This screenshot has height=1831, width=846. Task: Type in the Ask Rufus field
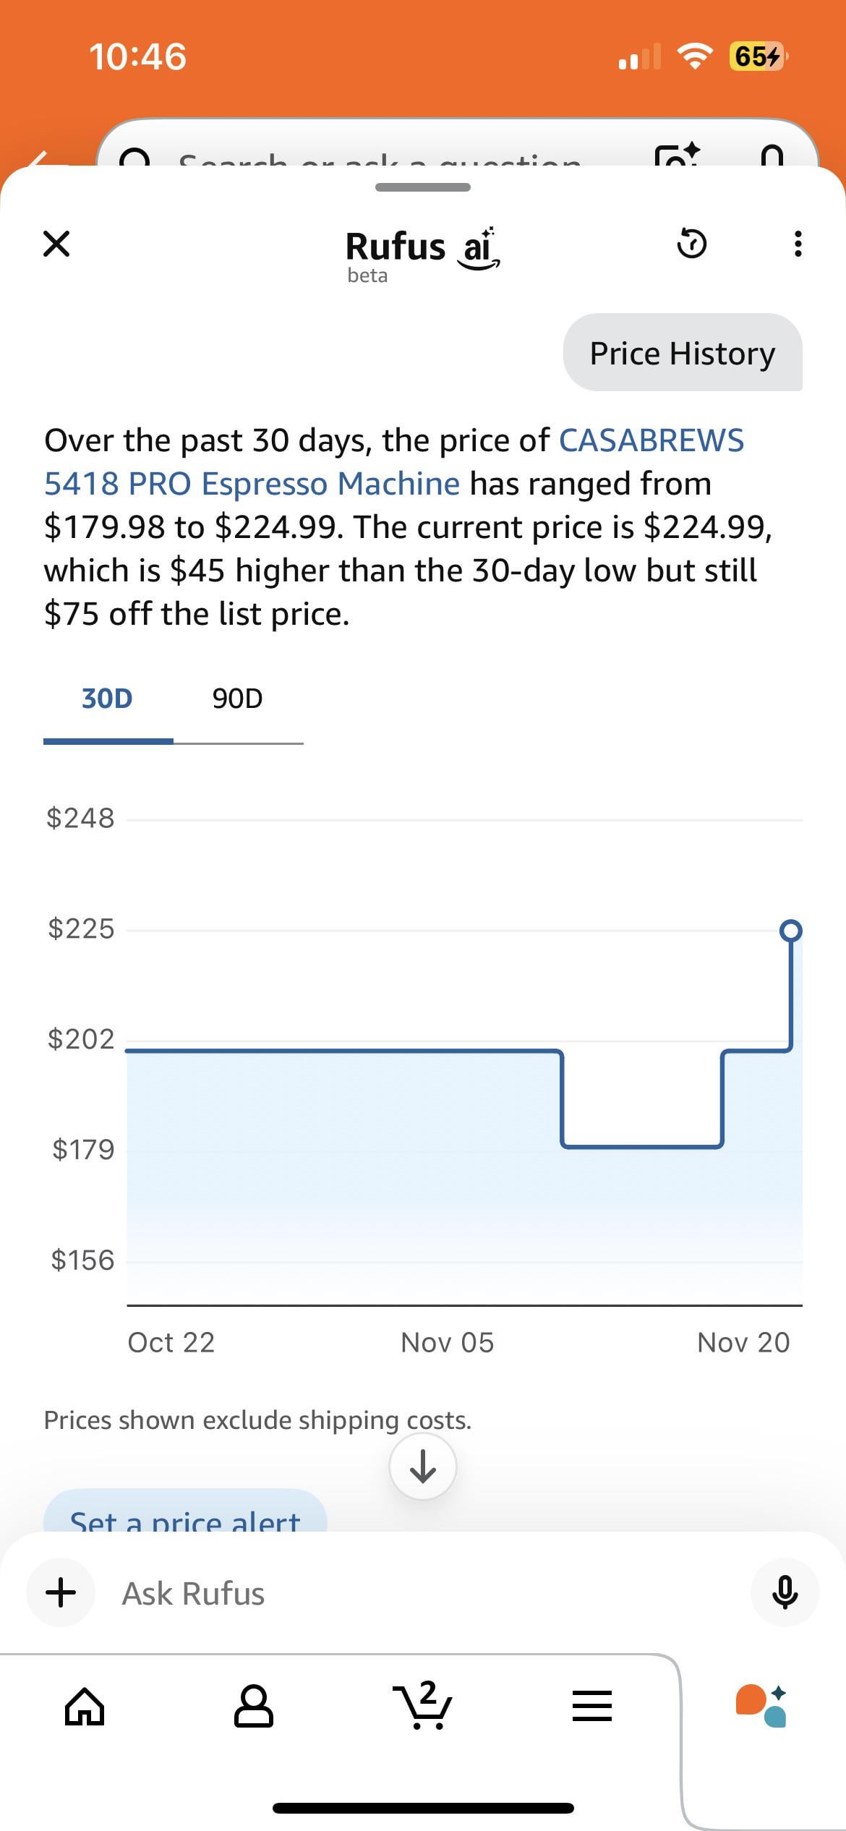[419, 1594]
